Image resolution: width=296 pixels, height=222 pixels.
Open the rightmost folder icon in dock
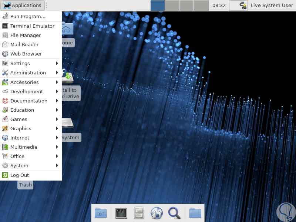click(195, 213)
